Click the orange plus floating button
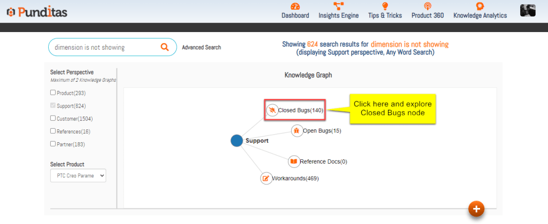 (x=476, y=209)
